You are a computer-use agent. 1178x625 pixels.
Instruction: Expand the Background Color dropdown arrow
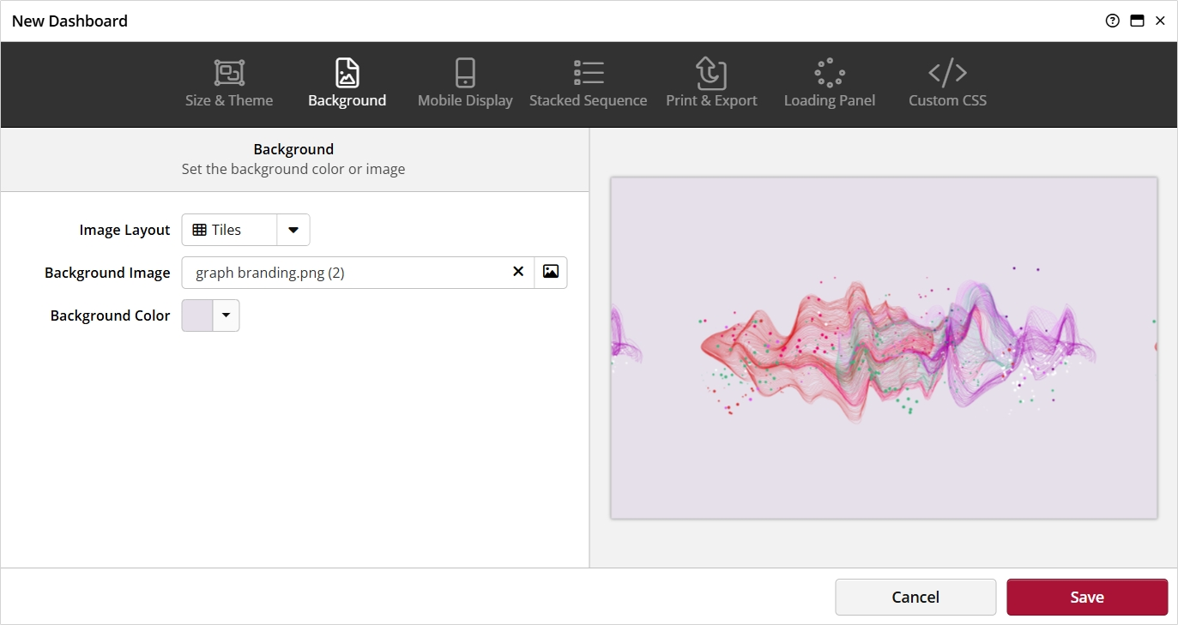pos(227,316)
